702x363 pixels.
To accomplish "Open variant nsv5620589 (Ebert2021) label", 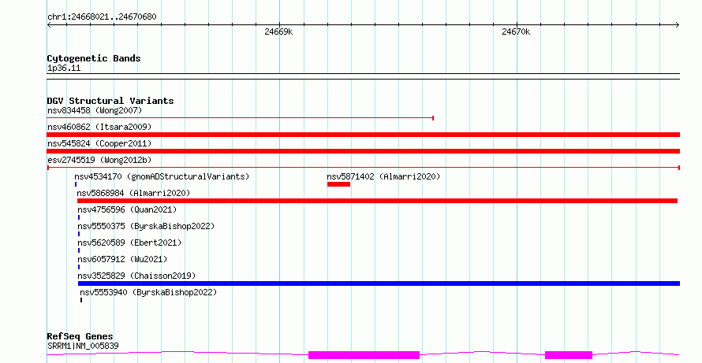I will click(x=129, y=243).
